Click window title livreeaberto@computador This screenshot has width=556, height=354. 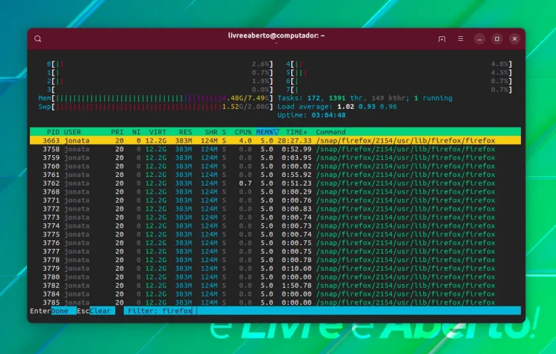coord(276,36)
